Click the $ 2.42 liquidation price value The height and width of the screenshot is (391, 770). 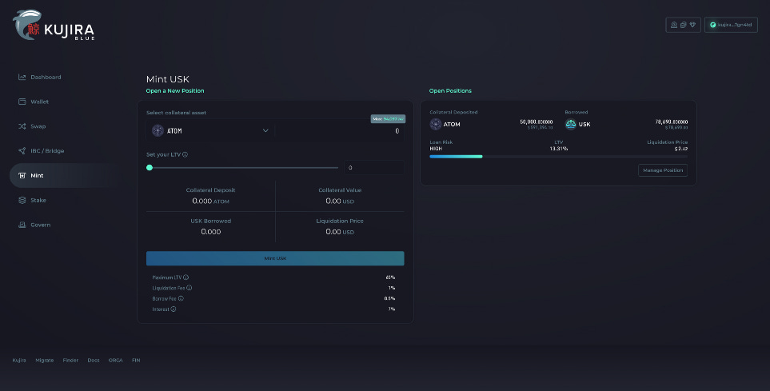pos(681,149)
